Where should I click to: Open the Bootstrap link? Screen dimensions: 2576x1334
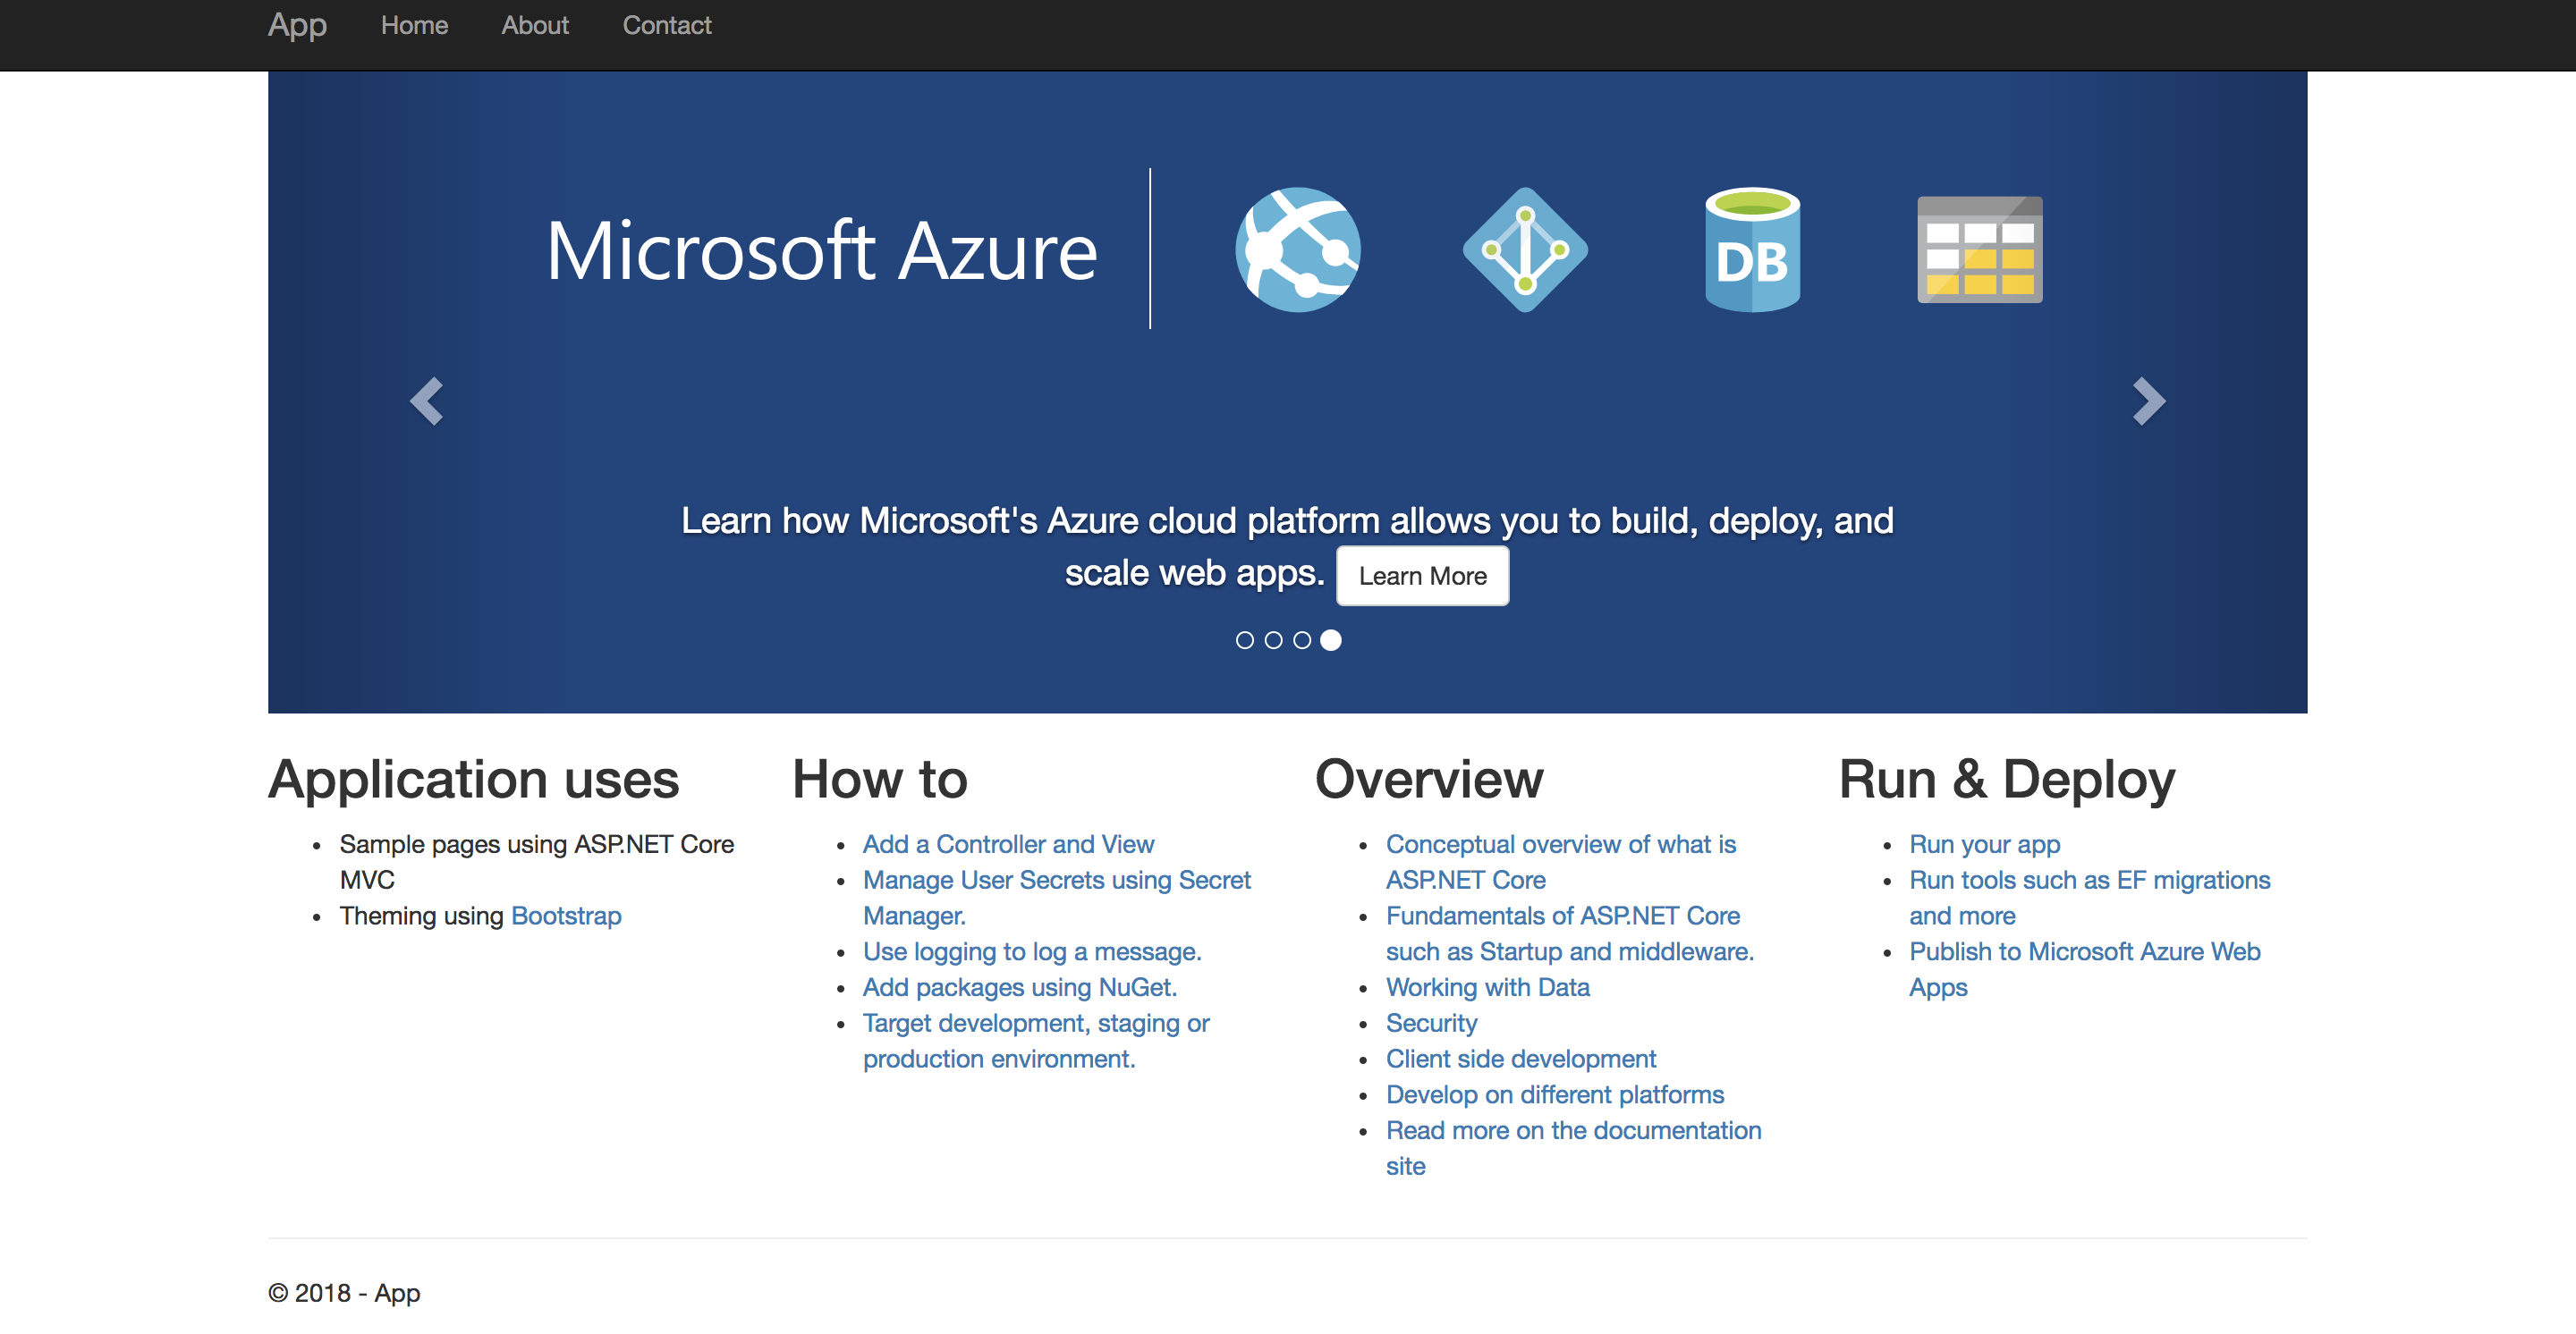point(566,916)
